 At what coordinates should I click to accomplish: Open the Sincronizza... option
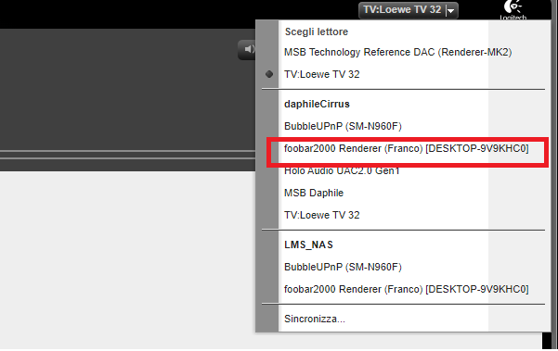[x=314, y=319]
